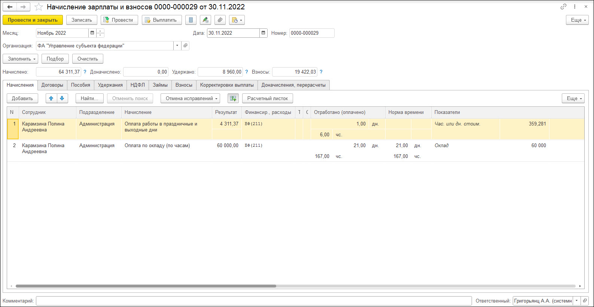Switch to the НДФЛ tab
594x307 pixels.
point(138,85)
